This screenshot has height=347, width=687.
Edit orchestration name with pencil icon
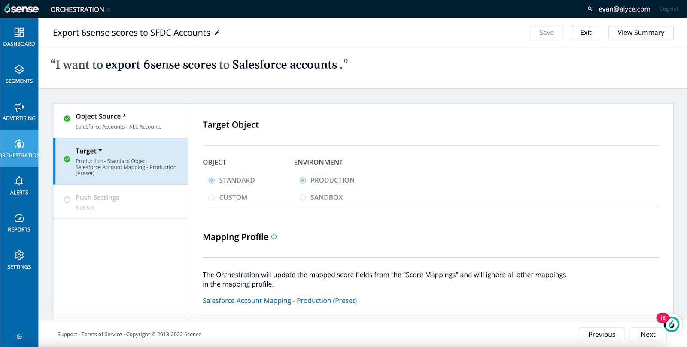(x=217, y=33)
